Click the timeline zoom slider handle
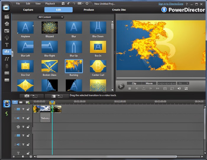This screenshot has width=207, height=160. (23, 156)
